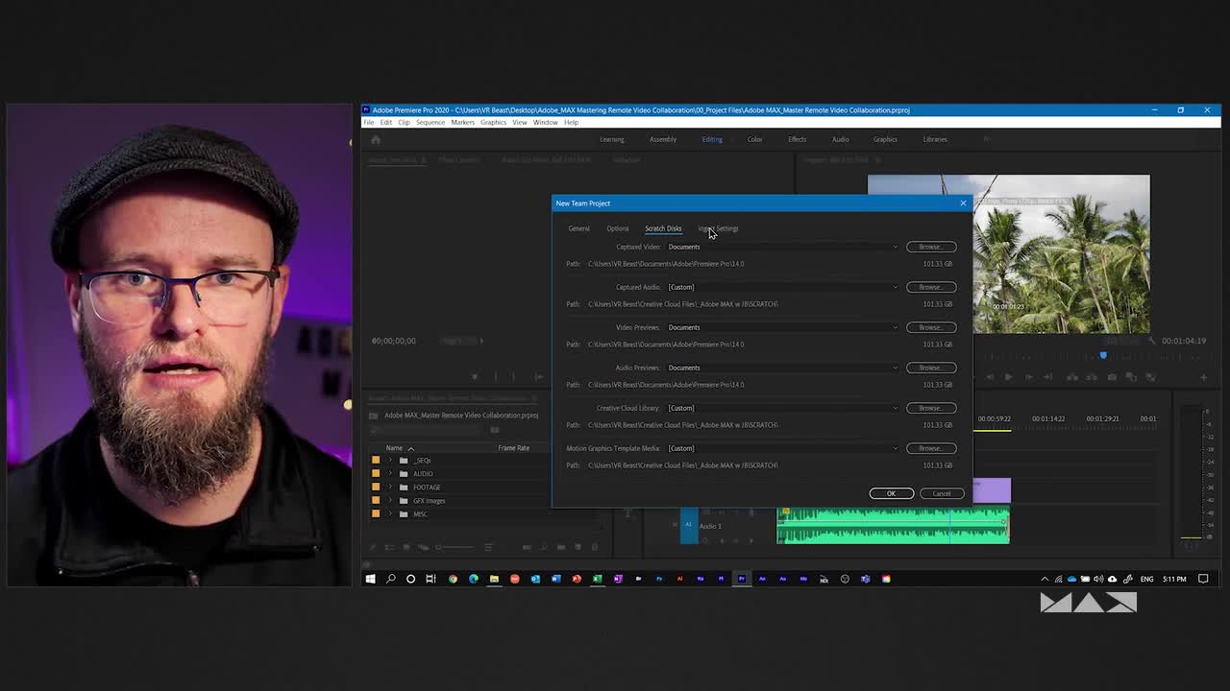This screenshot has height=691, width=1230.
Task: Enable the A1 track targeting button
Action: [x=688, y=526]
